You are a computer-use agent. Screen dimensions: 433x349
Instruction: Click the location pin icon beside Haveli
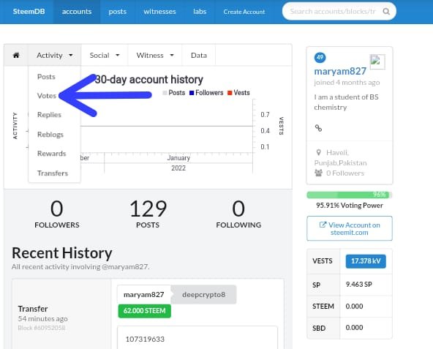319,152
